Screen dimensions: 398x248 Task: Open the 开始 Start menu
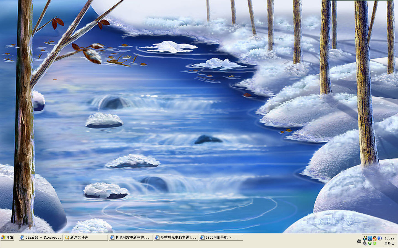pyautogui.click(x=7, y=237)
